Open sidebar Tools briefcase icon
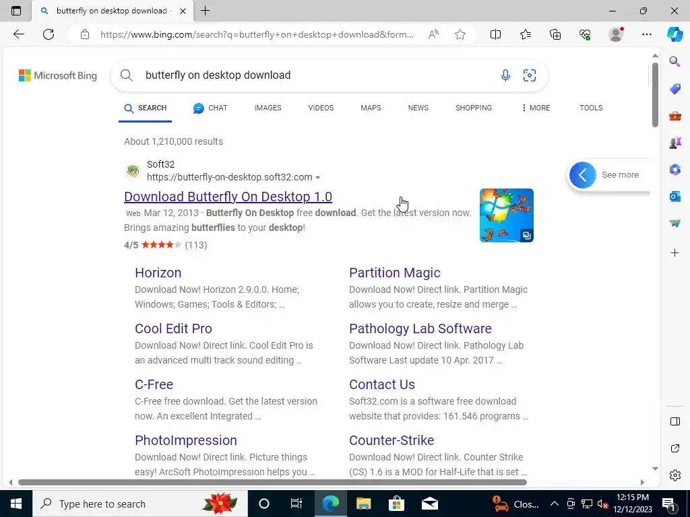Viewport: 690px width, 517px height. point(675,116)
